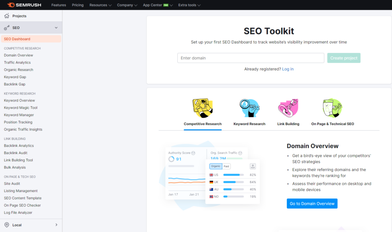Click the Projects sidebar item
This screenshot has height=232, width=392.
[x=31, y=16]
